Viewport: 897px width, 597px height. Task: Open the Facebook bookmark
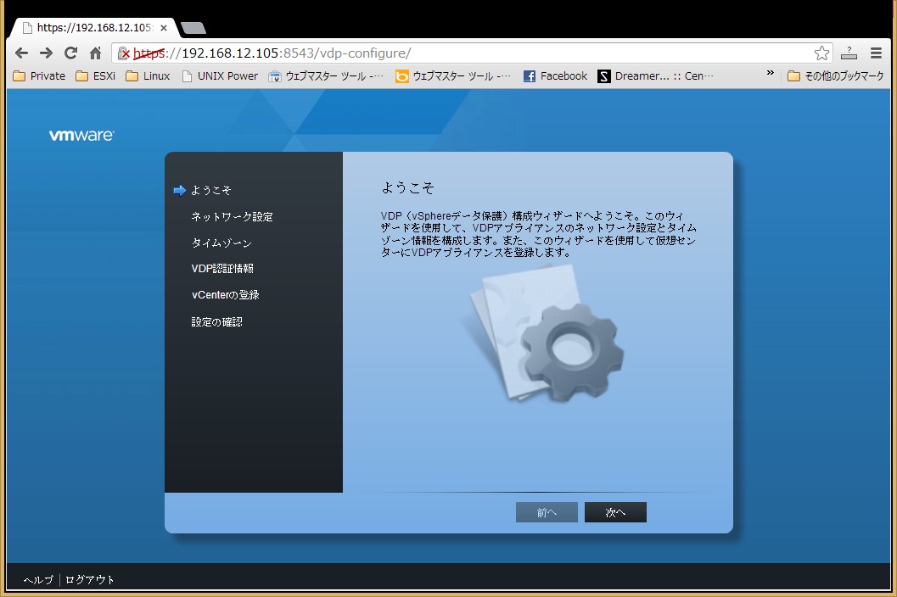[555, 76]
